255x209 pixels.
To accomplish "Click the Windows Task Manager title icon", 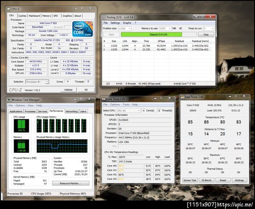I will coord(9,100).
